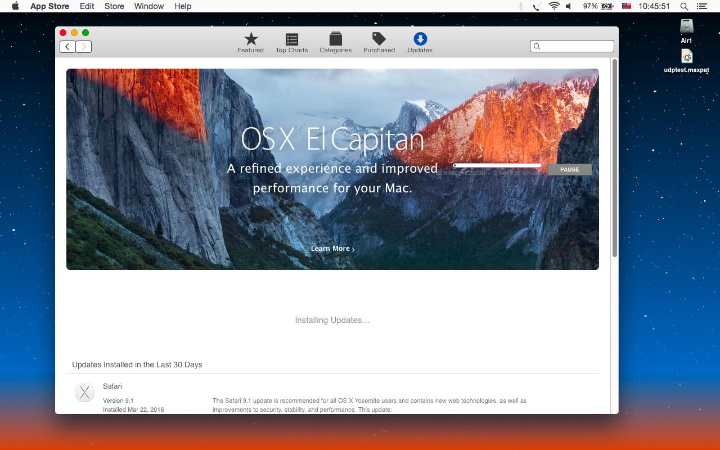The width and height of the screenshot is (720, 450).
Task: Click the window's vertical scrollbar
Action: (615, 157)
